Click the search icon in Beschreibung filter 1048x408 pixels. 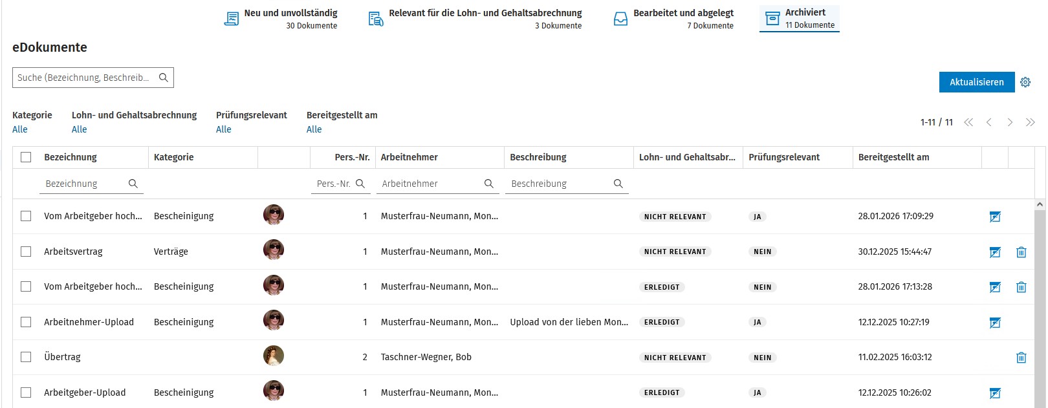(x=618, y=184)
